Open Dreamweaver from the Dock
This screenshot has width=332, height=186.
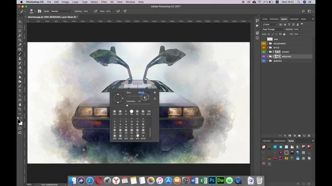tap(220, 180)
